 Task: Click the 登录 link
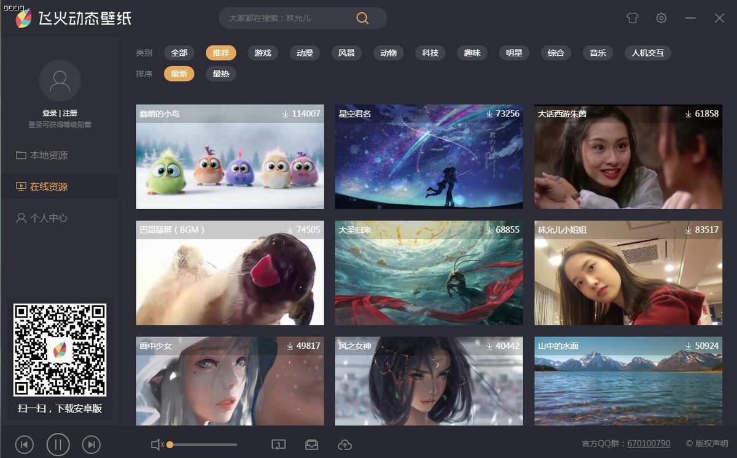point(49,113)
